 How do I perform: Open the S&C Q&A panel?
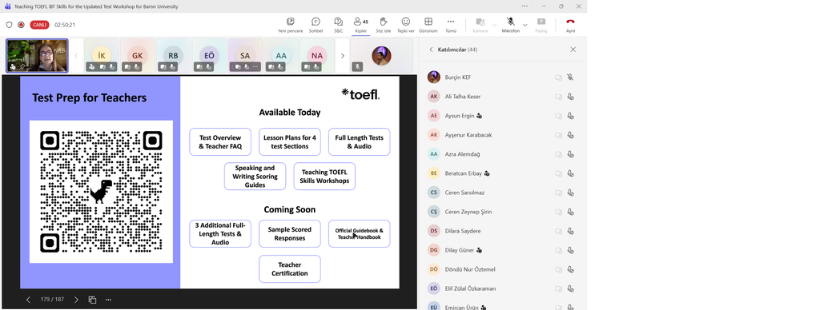coord(339,25)
